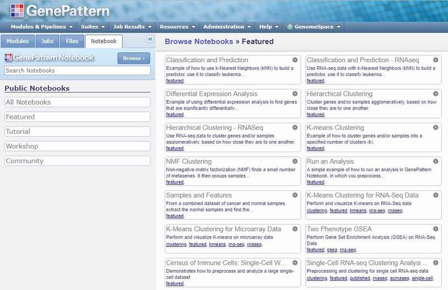Open NMF Clustering notebook title
448x290 pixels.
pyautogui.click(x=189, y=161)
